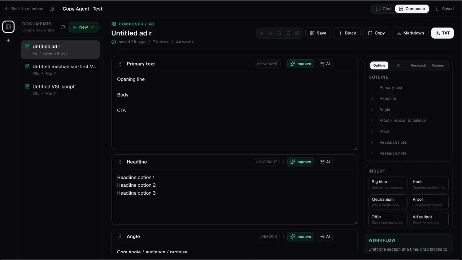Insert an Ad variant block

(429, 220)
